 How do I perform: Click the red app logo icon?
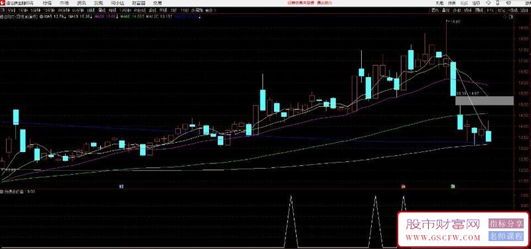click(x=3, y=3)
